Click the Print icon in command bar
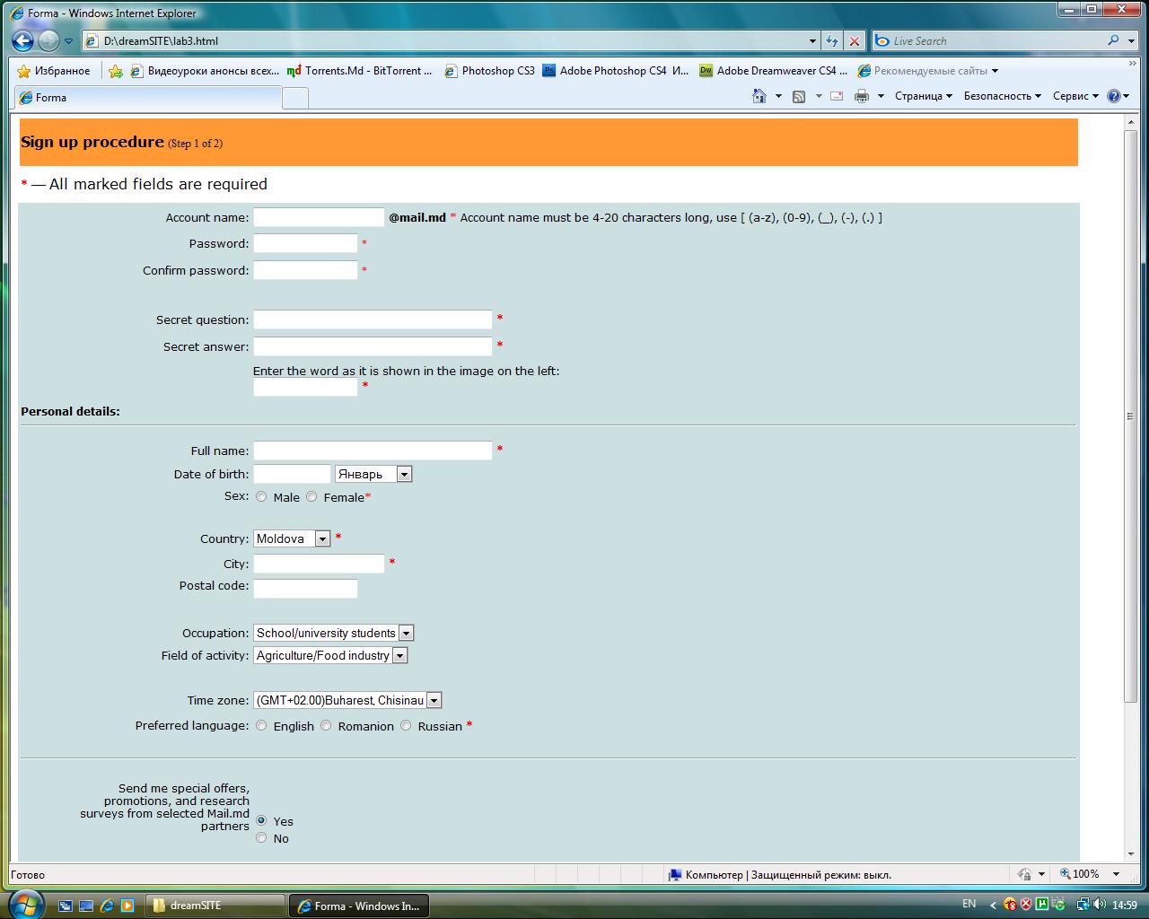This screenshot has width=1149, height=919. click(x=862, y=96)
